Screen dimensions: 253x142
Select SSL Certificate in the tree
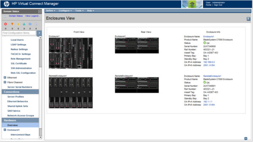point(19,64)
